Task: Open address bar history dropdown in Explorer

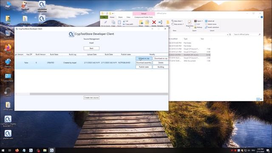Action: pos(227,34)
